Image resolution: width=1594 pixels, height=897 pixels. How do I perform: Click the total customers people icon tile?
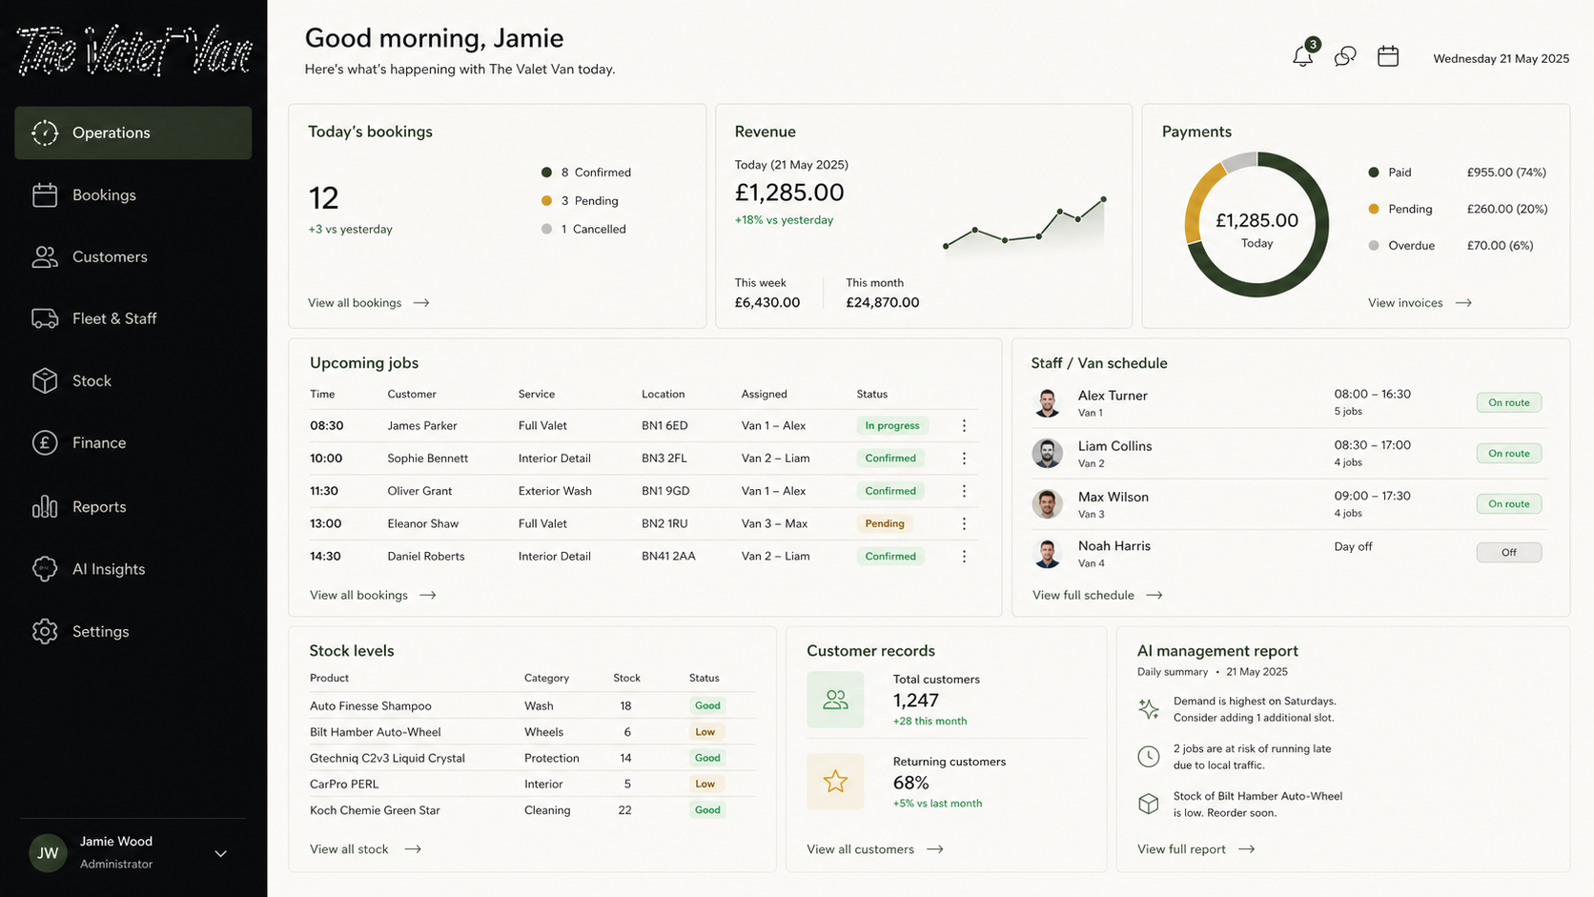835,700
